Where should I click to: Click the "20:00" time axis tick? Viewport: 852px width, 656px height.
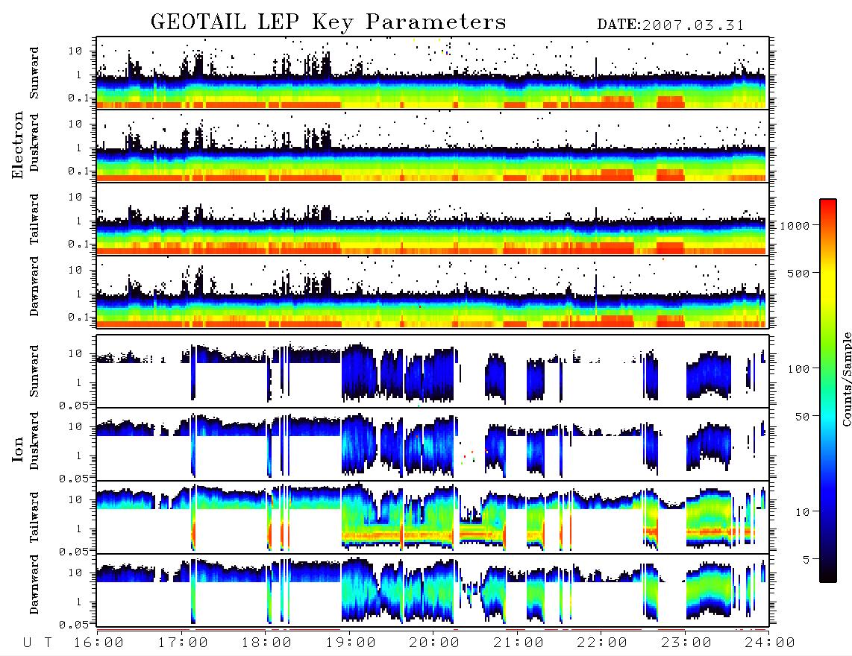pyautogui.click(x=435, y=643)
